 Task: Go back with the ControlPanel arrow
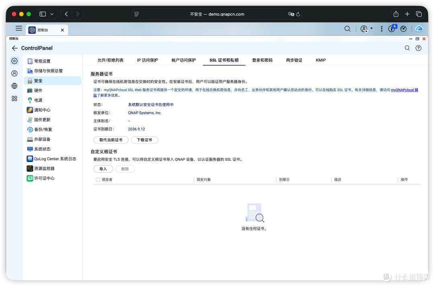(15, 48)
